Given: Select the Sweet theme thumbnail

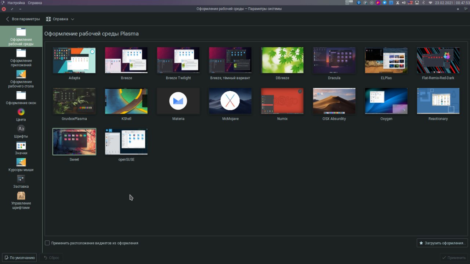Looking at the screenshot, I should click(x=74, y=142).
